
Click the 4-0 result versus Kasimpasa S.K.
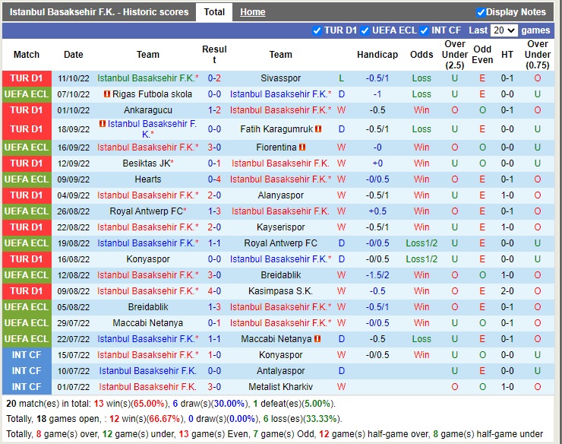214,290
